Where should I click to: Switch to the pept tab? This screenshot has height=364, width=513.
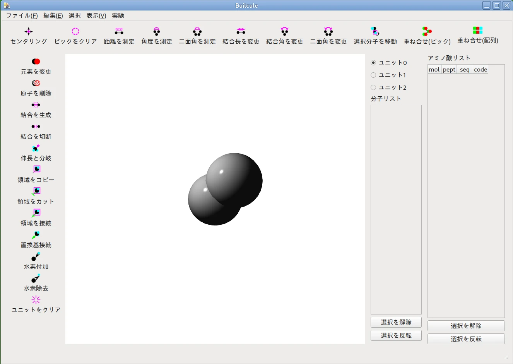[449, 69]
